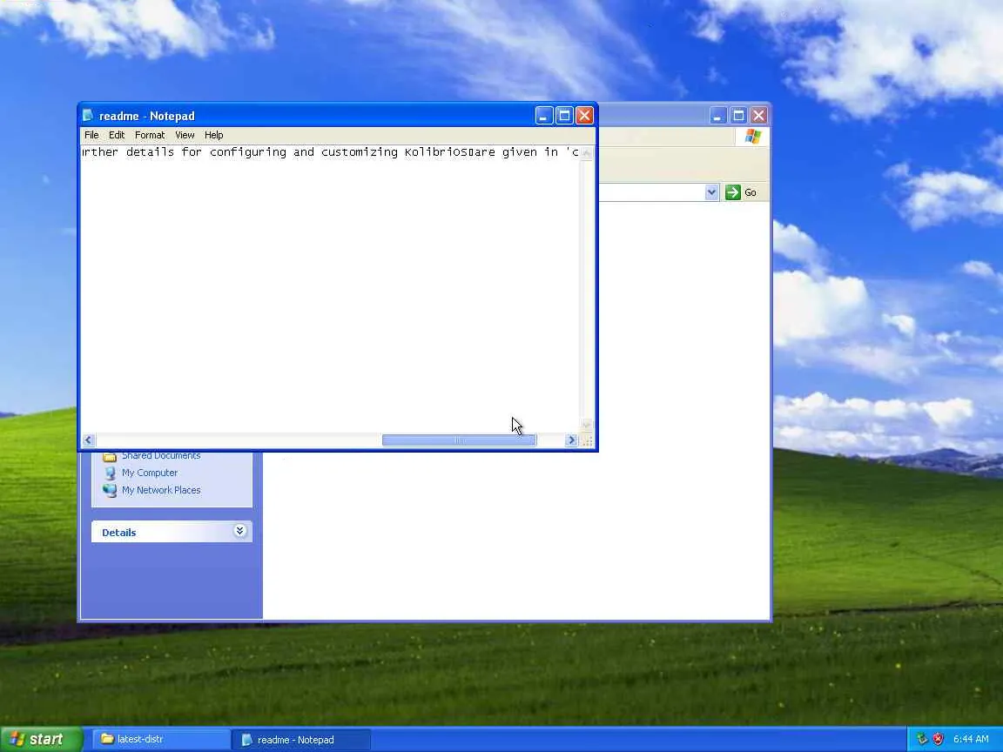Click the Go button in Explorer window
The width and height of the screenshot is (1003, 752).
(x=742, y=191)
